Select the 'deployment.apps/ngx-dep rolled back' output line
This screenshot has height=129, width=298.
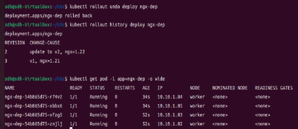pyautogui.click(x=48, y=16)
